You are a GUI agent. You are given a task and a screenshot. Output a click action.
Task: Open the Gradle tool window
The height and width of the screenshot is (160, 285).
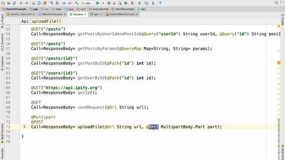point(283,19)
